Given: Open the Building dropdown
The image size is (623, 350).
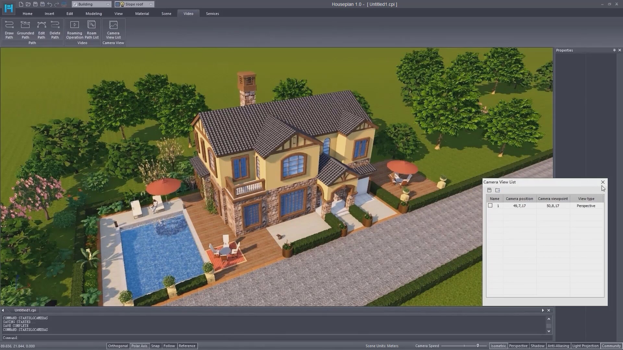Looking at the screenshot, I should click(108, 4).
